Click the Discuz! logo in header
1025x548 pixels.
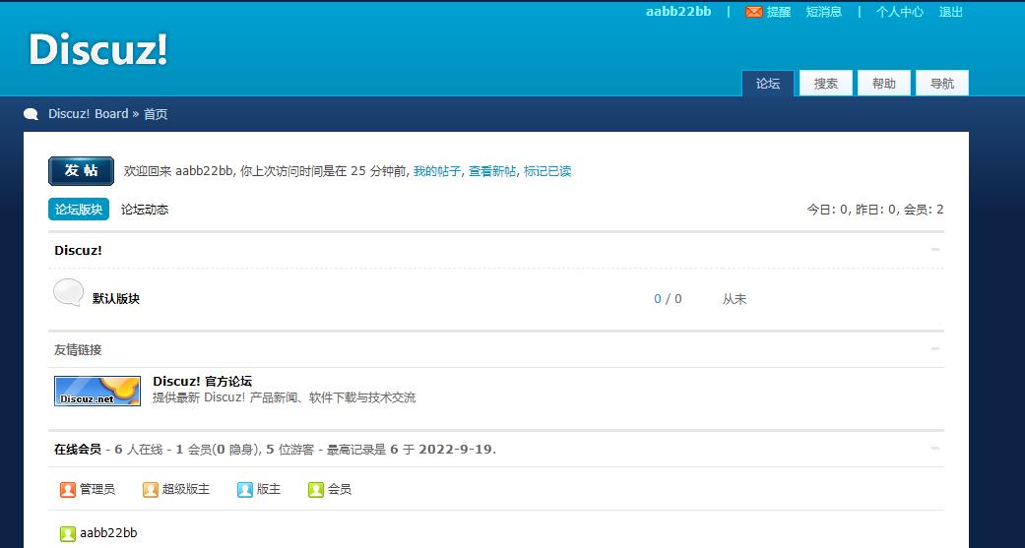click(97, 49)
